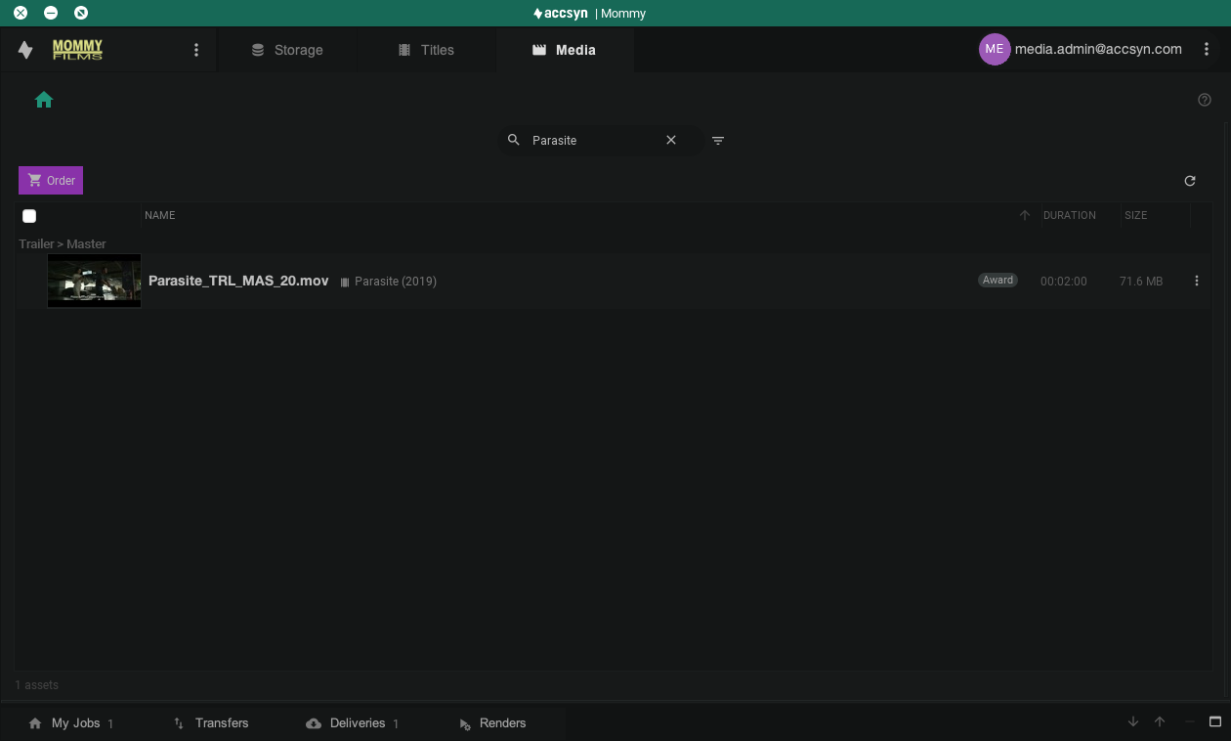Open the Mommy Films workspace menu
This screenshot has width=1231, height=741.
[196, 50]
